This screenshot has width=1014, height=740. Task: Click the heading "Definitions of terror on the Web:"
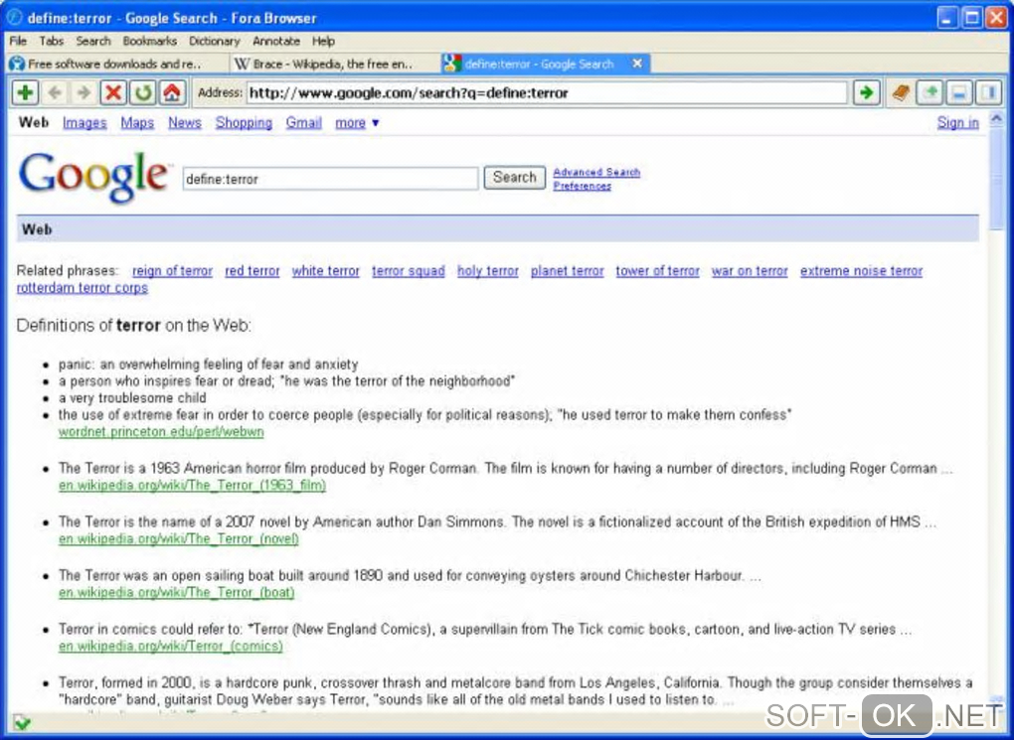[134, 325]
